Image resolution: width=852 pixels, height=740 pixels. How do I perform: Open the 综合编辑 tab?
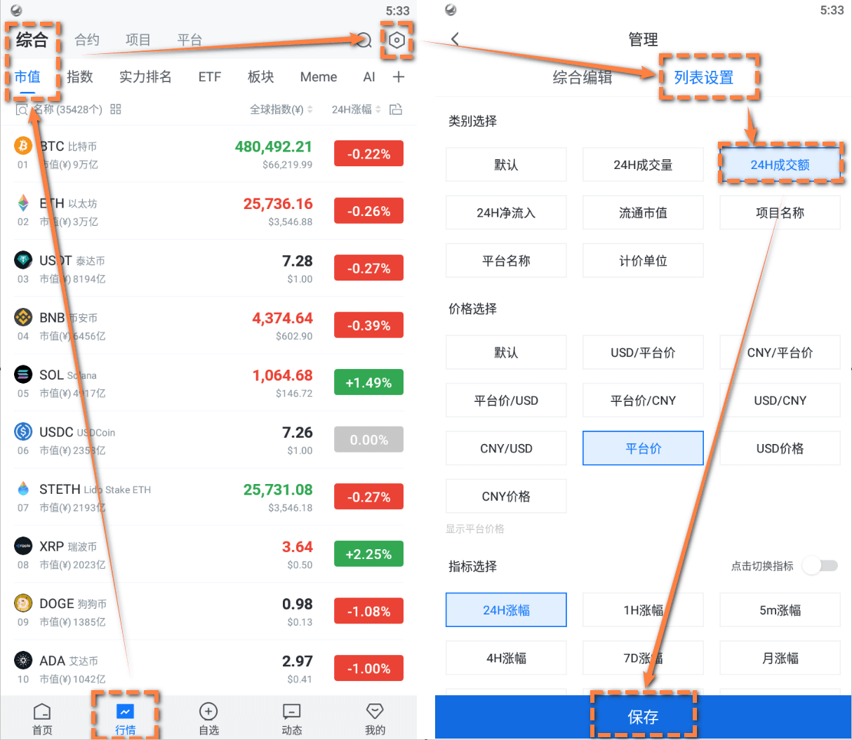point(583,78)
